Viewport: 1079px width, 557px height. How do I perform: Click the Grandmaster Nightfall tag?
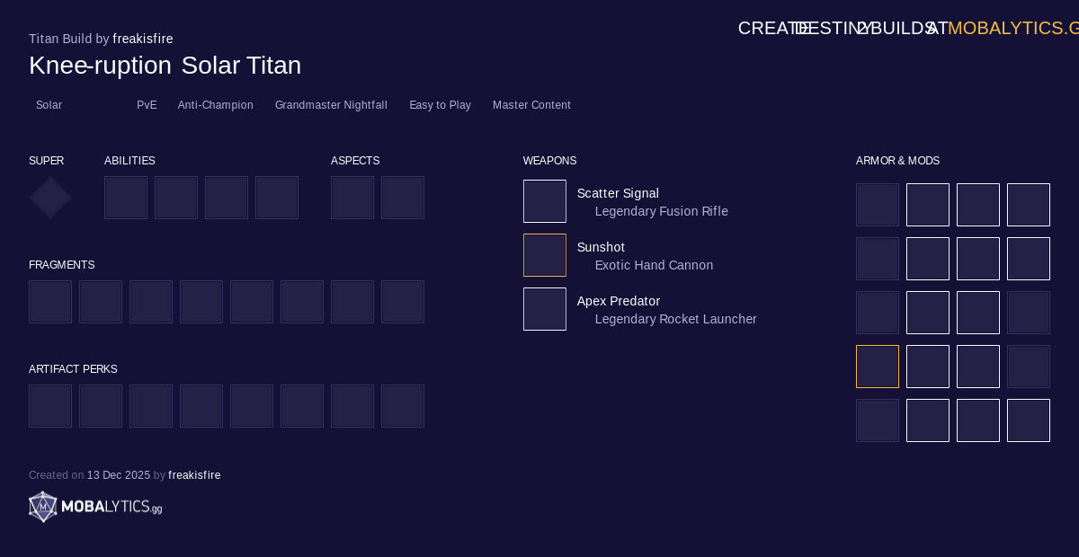tap(331, 105)
